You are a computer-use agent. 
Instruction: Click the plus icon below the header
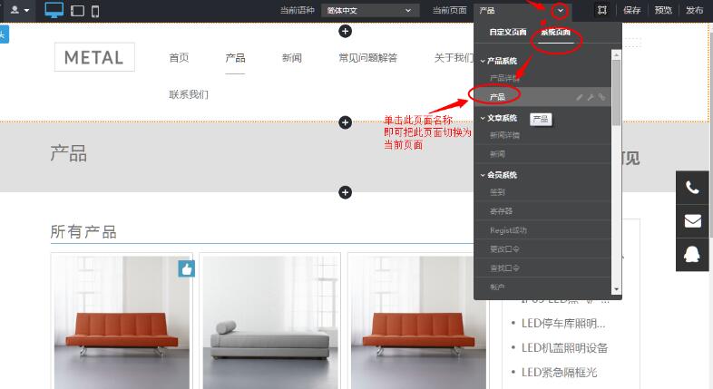[345, 122]
